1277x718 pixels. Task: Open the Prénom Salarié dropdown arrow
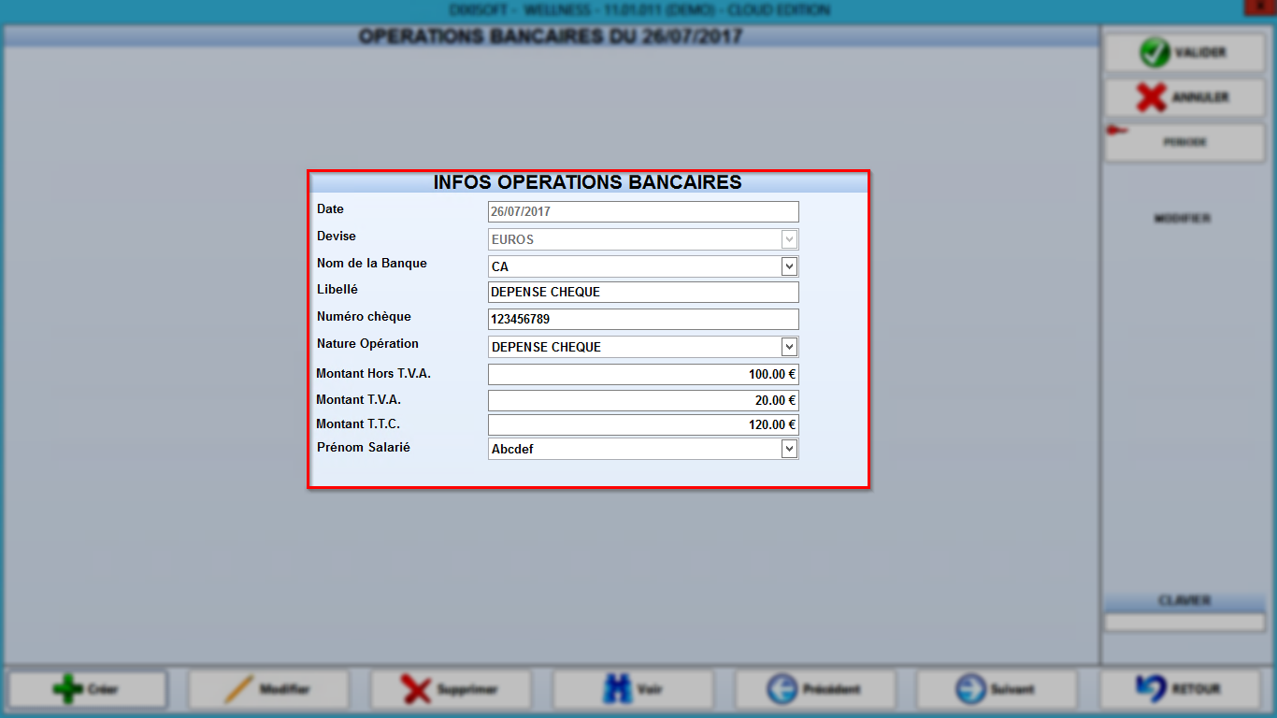click(790, 449)
